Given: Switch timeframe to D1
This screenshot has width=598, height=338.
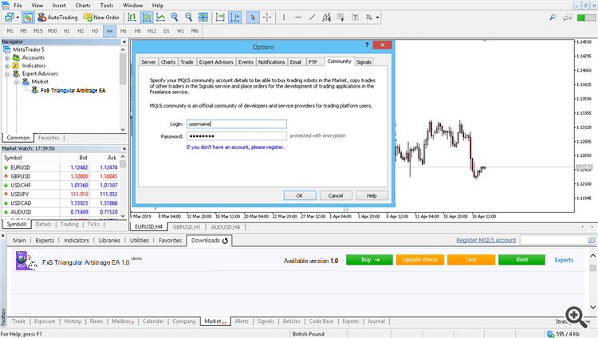Looking at the screenshot, I should (x=167, y=31).
